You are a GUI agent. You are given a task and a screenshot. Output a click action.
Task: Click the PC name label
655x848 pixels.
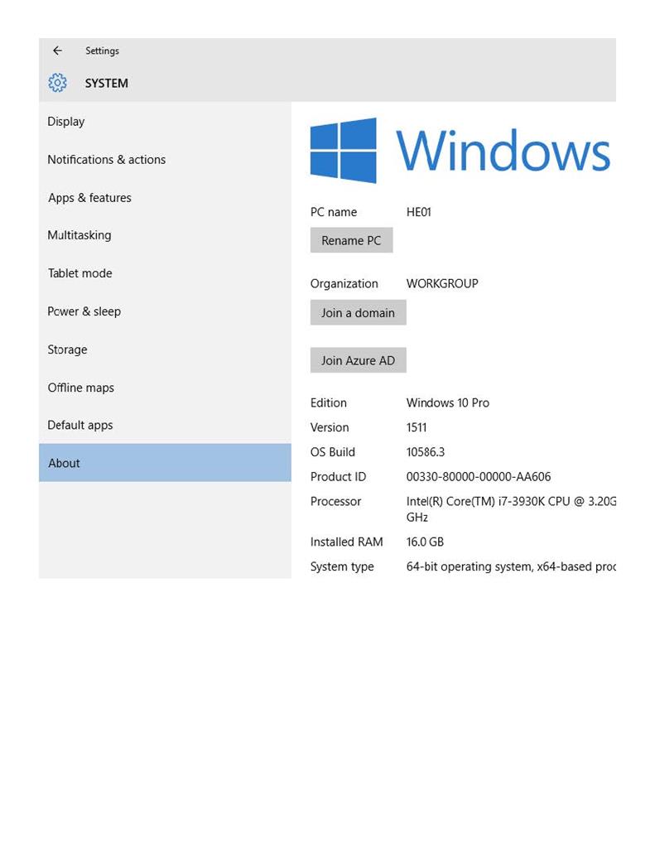pos(334,212)
